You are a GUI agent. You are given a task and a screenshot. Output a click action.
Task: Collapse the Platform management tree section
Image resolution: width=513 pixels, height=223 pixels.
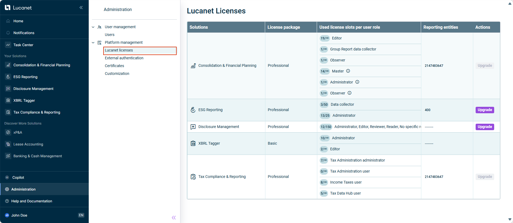tap(93, 43)
